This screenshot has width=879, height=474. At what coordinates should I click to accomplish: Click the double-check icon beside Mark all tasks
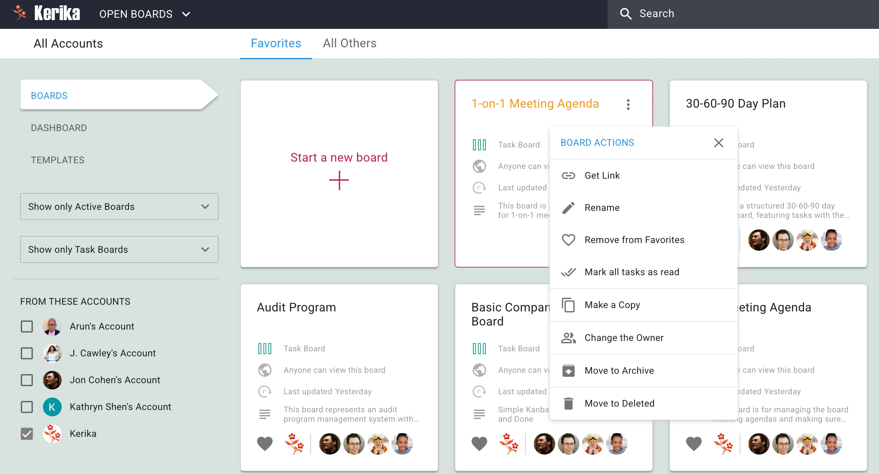point(568,272)
